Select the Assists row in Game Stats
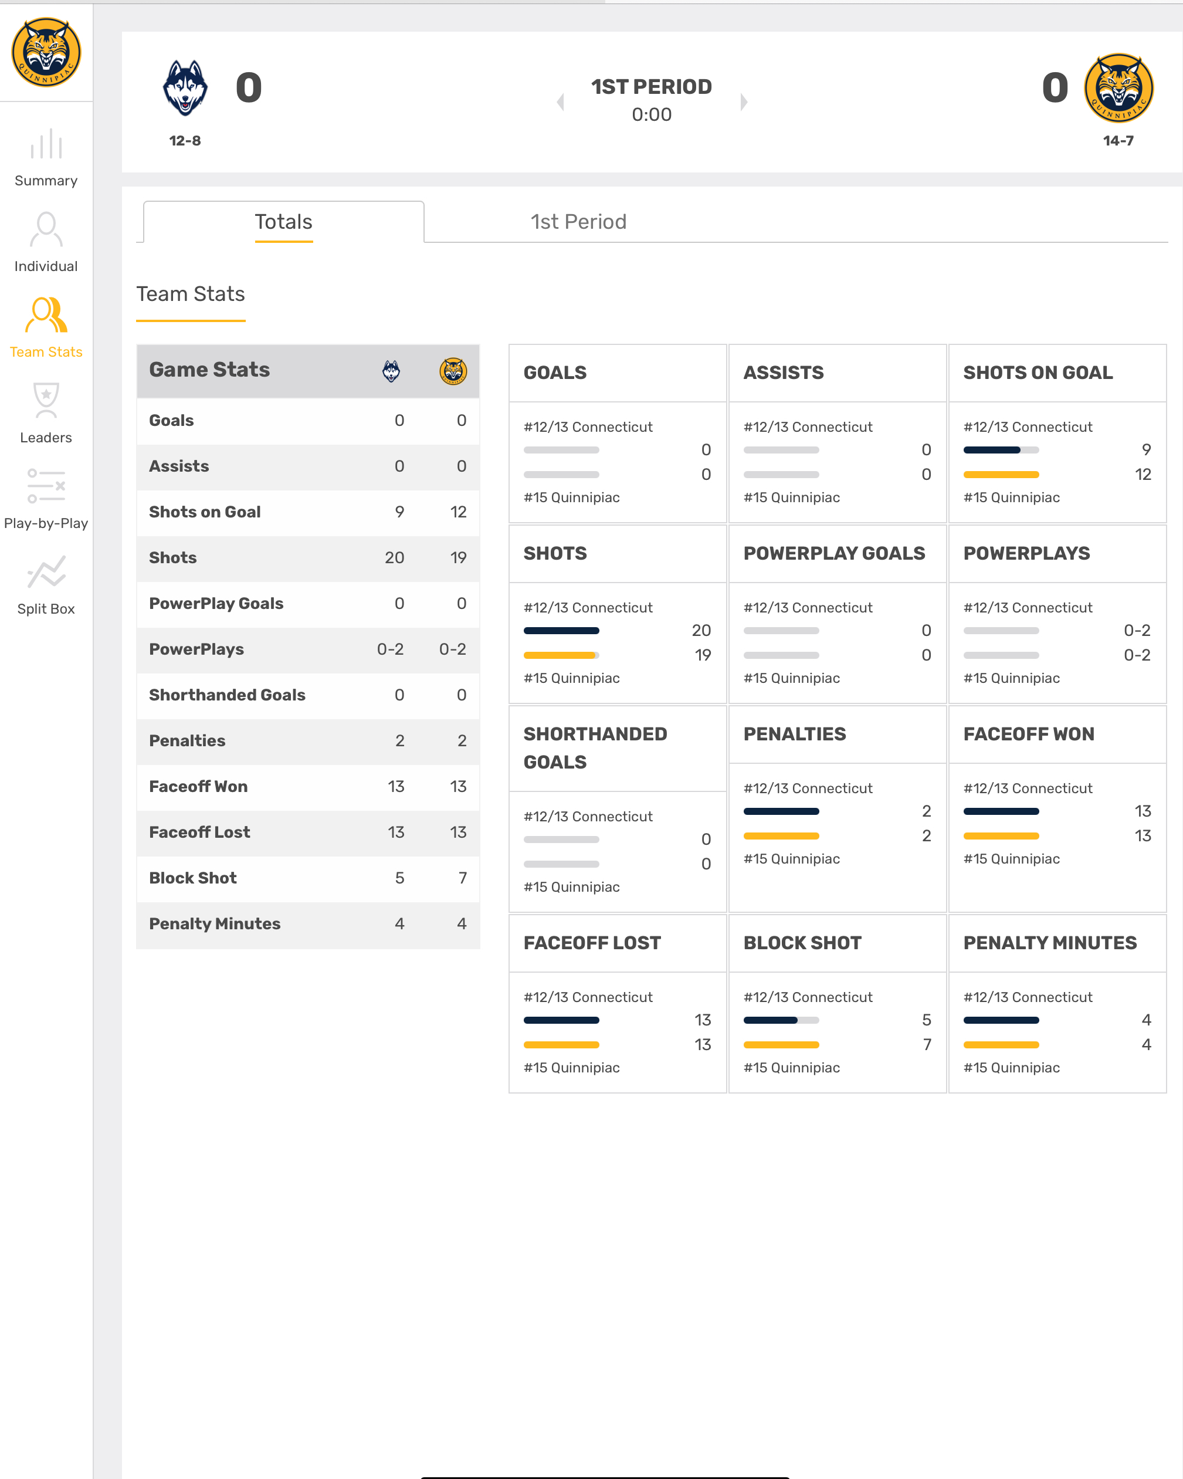This screenshot has width=1183, height=1479. coord(308,466)
